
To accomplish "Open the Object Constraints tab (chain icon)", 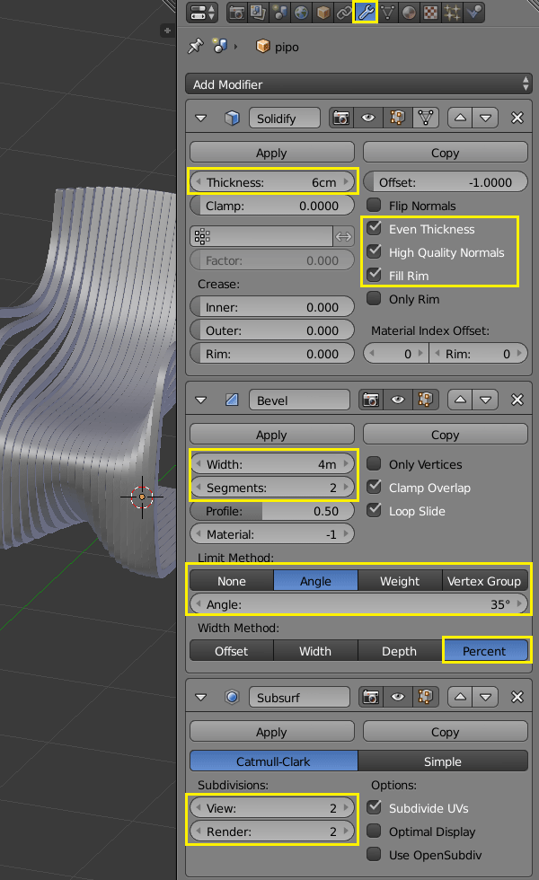I will [x=344, y=13].
